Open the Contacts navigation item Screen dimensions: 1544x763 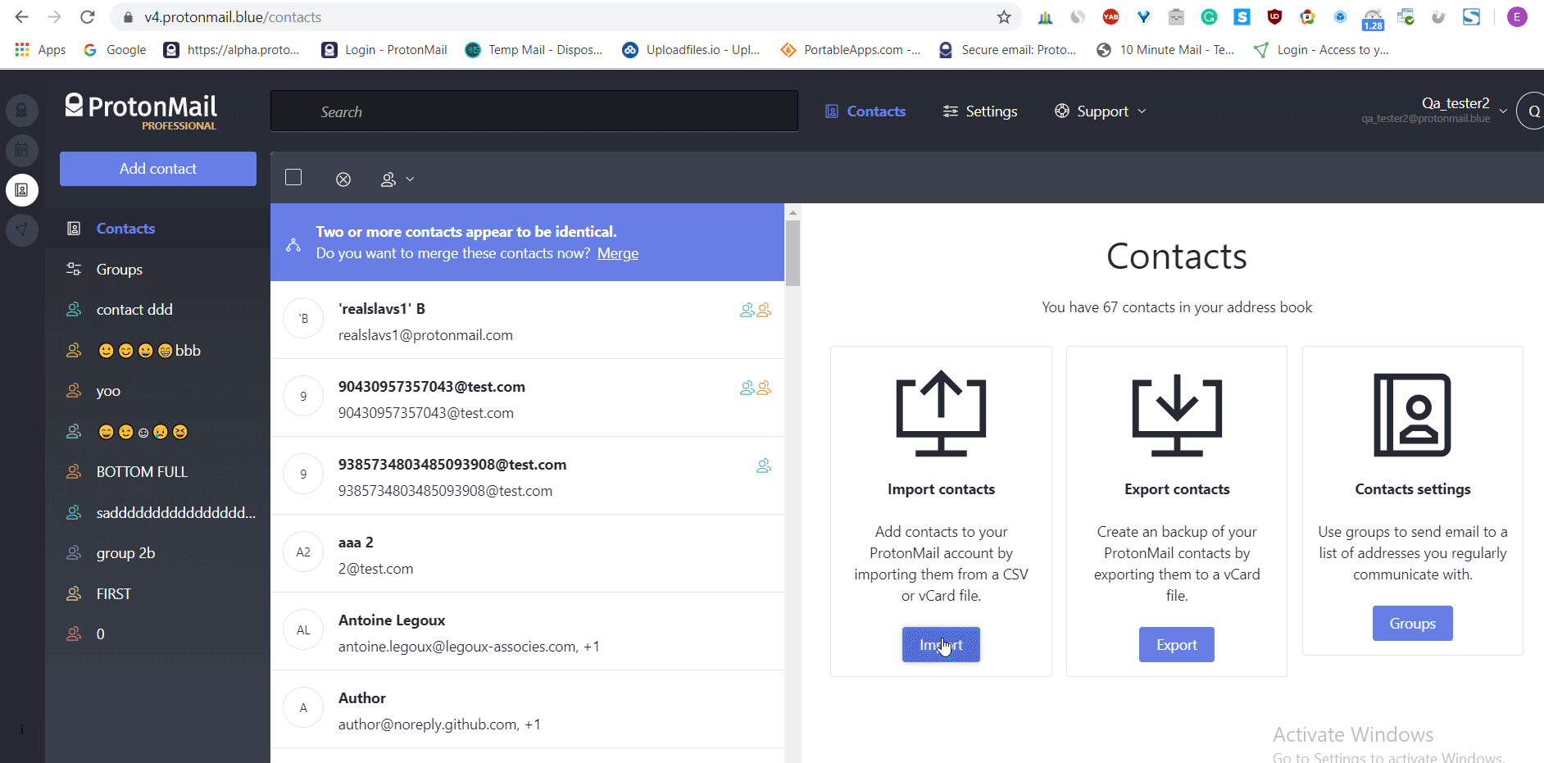(x=865, y=111)
